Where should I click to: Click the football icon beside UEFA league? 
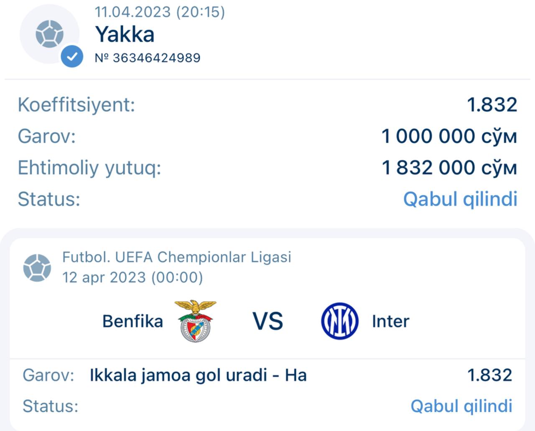37,267
